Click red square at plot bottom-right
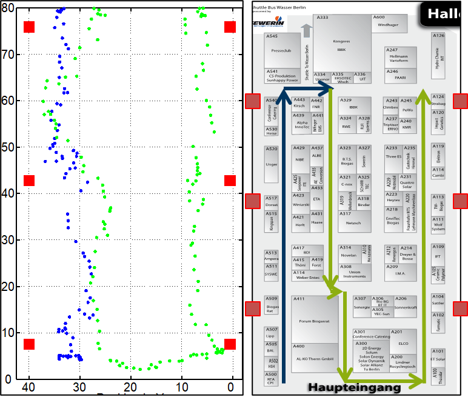 [x=230, y=344]
